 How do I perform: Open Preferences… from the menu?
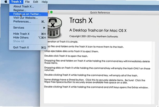coord(28,21)
